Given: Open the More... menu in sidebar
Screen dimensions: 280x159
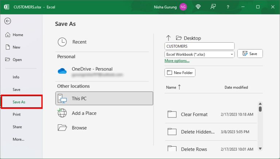Looking at the screenshot, I should coord(18,139).
